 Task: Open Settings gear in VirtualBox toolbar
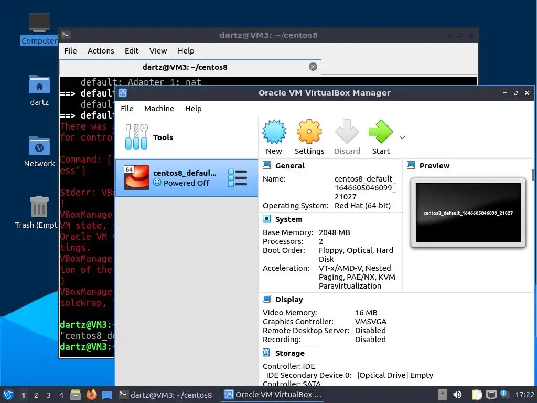pos(309,132)
